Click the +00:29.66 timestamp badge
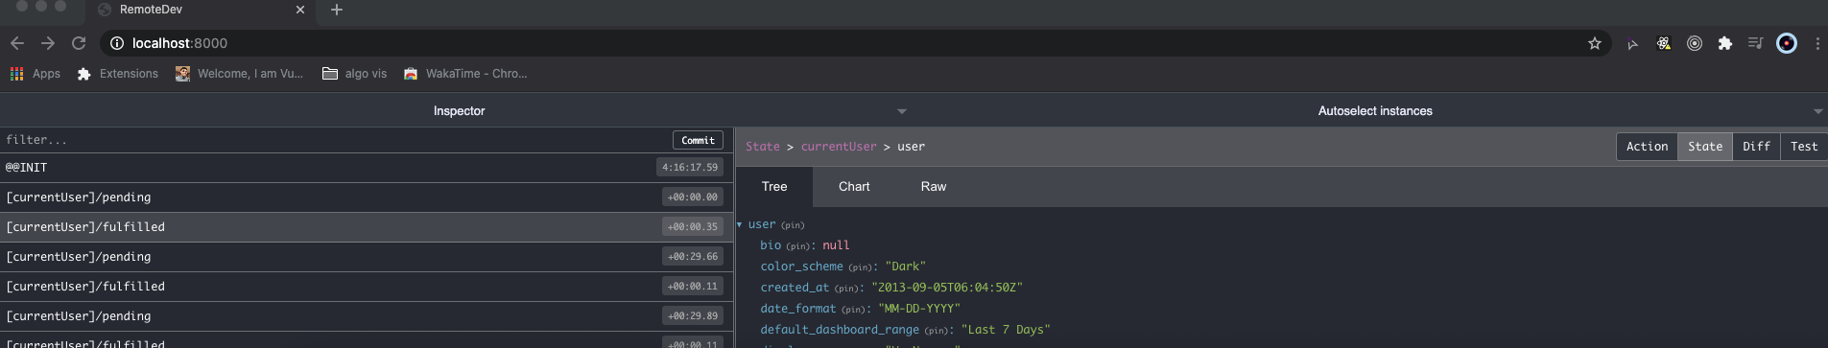Viewport: 1828px width, 348px height. 693,257
